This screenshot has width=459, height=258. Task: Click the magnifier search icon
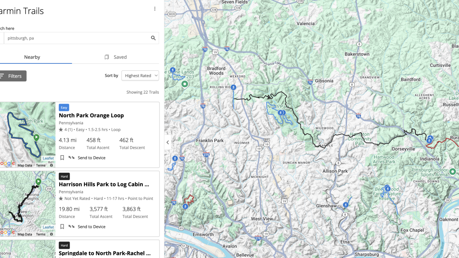tap(153, 38)
